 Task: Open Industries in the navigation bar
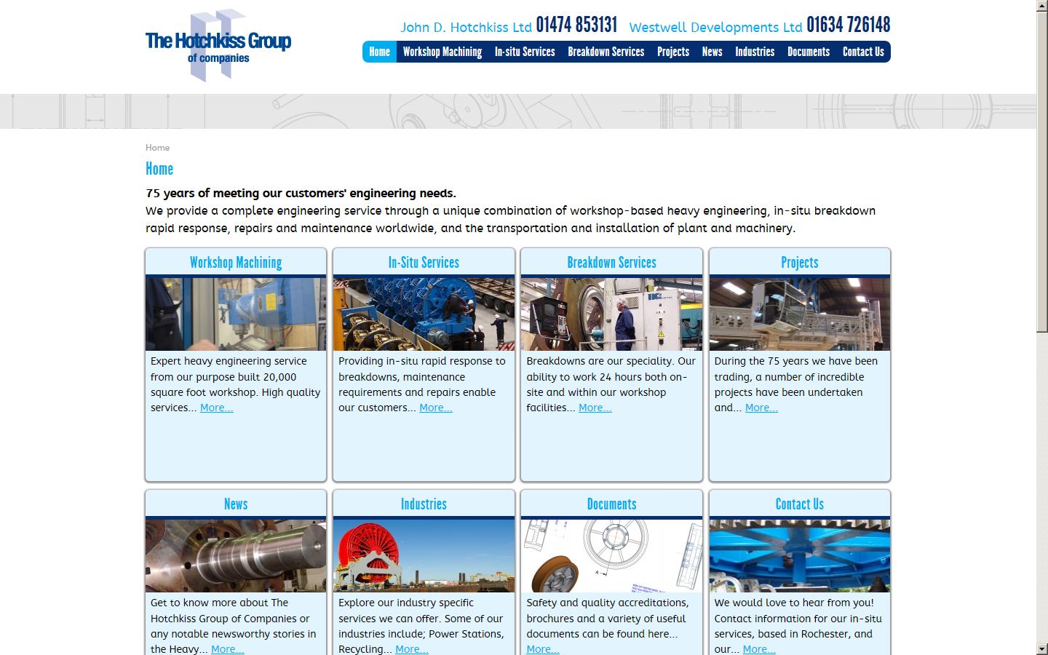pos(755,52)
